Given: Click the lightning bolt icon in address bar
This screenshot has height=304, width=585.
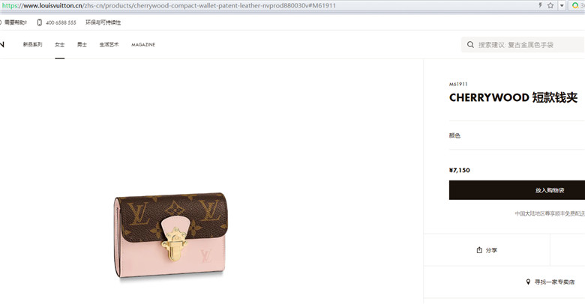Looking at the screenshot, I should (x=540, y=5).
